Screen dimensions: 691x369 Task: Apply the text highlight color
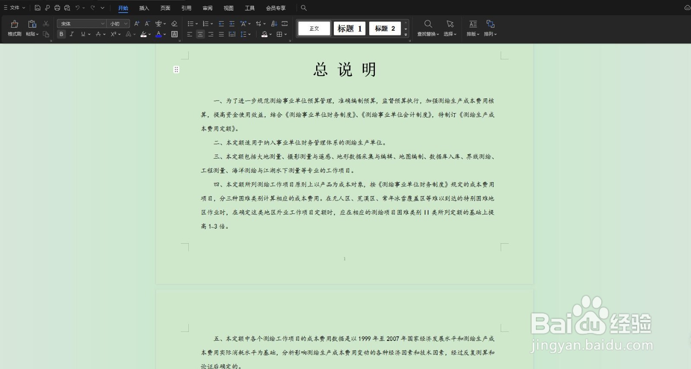click(x=143, y=34)
